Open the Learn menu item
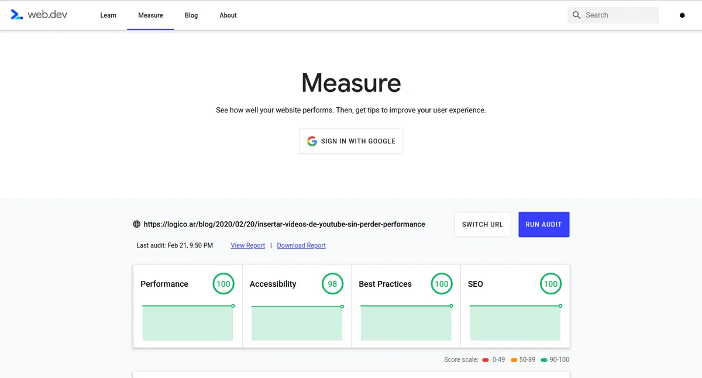The width and height of the screenshot is (702, 378). point(108,15)
